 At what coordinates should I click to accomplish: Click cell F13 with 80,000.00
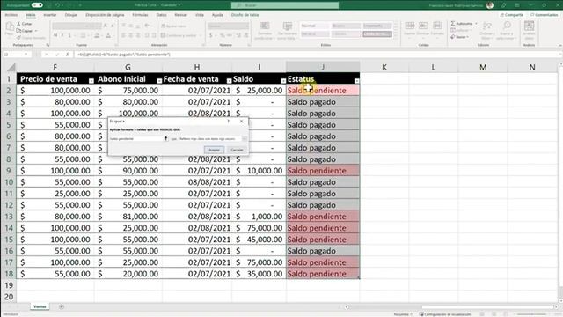tap(55, 217)
